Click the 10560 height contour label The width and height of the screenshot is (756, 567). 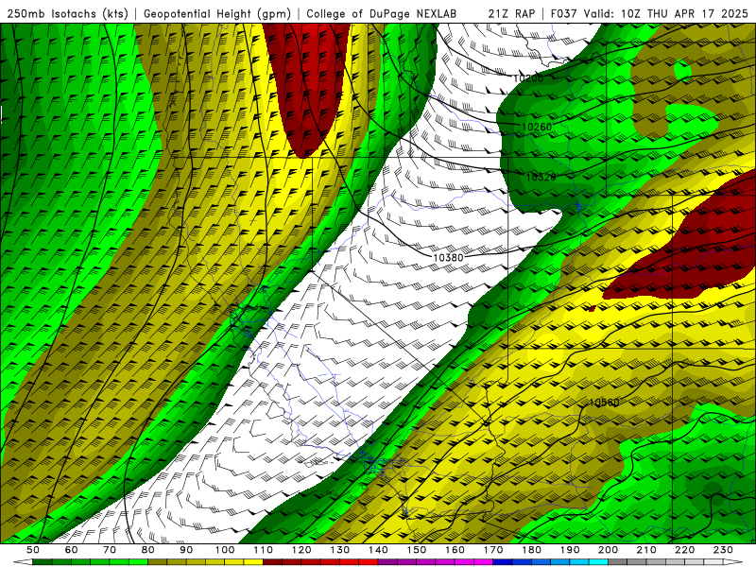click(604, 402)
